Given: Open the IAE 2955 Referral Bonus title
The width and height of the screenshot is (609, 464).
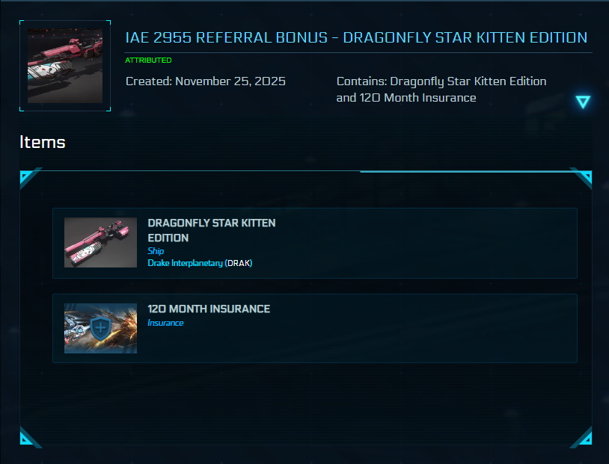Looking at the screenshot, I should tap(356, 37).
